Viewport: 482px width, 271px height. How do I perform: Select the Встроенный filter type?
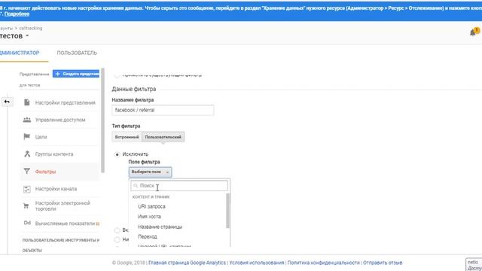(x=127, y=137)
